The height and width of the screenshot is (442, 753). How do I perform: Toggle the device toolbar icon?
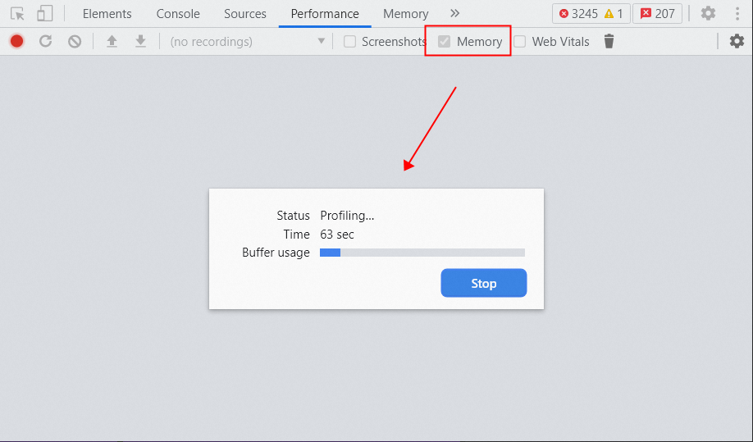pos(44,14)
